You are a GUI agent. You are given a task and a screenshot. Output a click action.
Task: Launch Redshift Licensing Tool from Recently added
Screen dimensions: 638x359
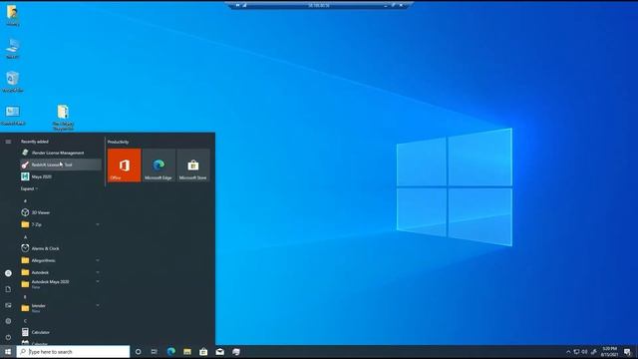60,165
